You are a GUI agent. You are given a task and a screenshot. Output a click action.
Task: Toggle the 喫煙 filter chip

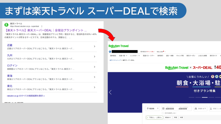pyautogui.click(x=181, y=117)
